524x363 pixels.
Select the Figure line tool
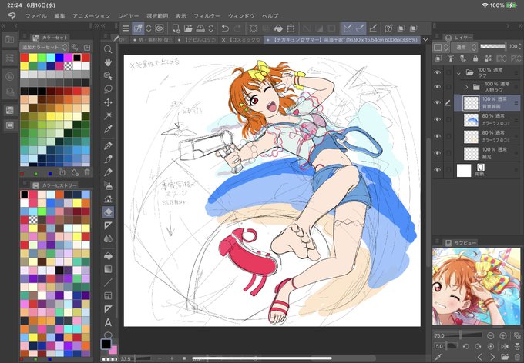pos(108,282)
